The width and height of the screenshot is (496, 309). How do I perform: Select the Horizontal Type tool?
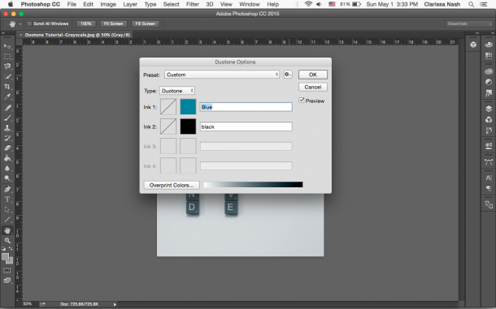(7, 200)
